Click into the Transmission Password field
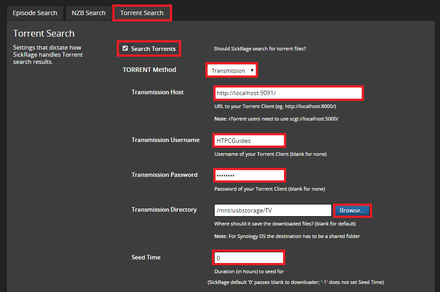This screenshot has width=440, height=292. [249, 175]
